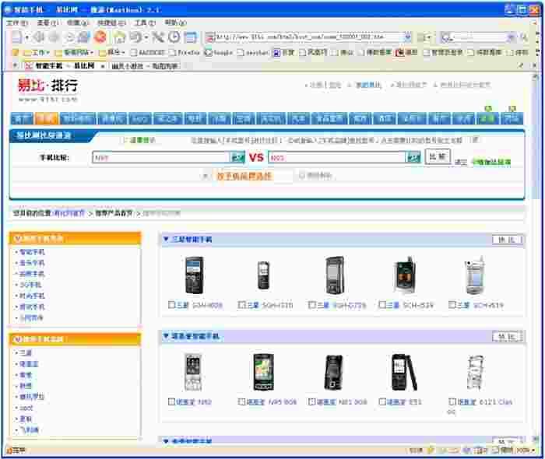Image resolution: width=545 pixels, height=459 pixels.
Task: Click the blue window layout icon in toolbar
Action: pos(190,37)
